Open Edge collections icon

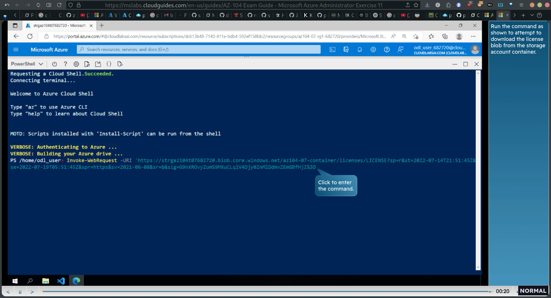445,36
